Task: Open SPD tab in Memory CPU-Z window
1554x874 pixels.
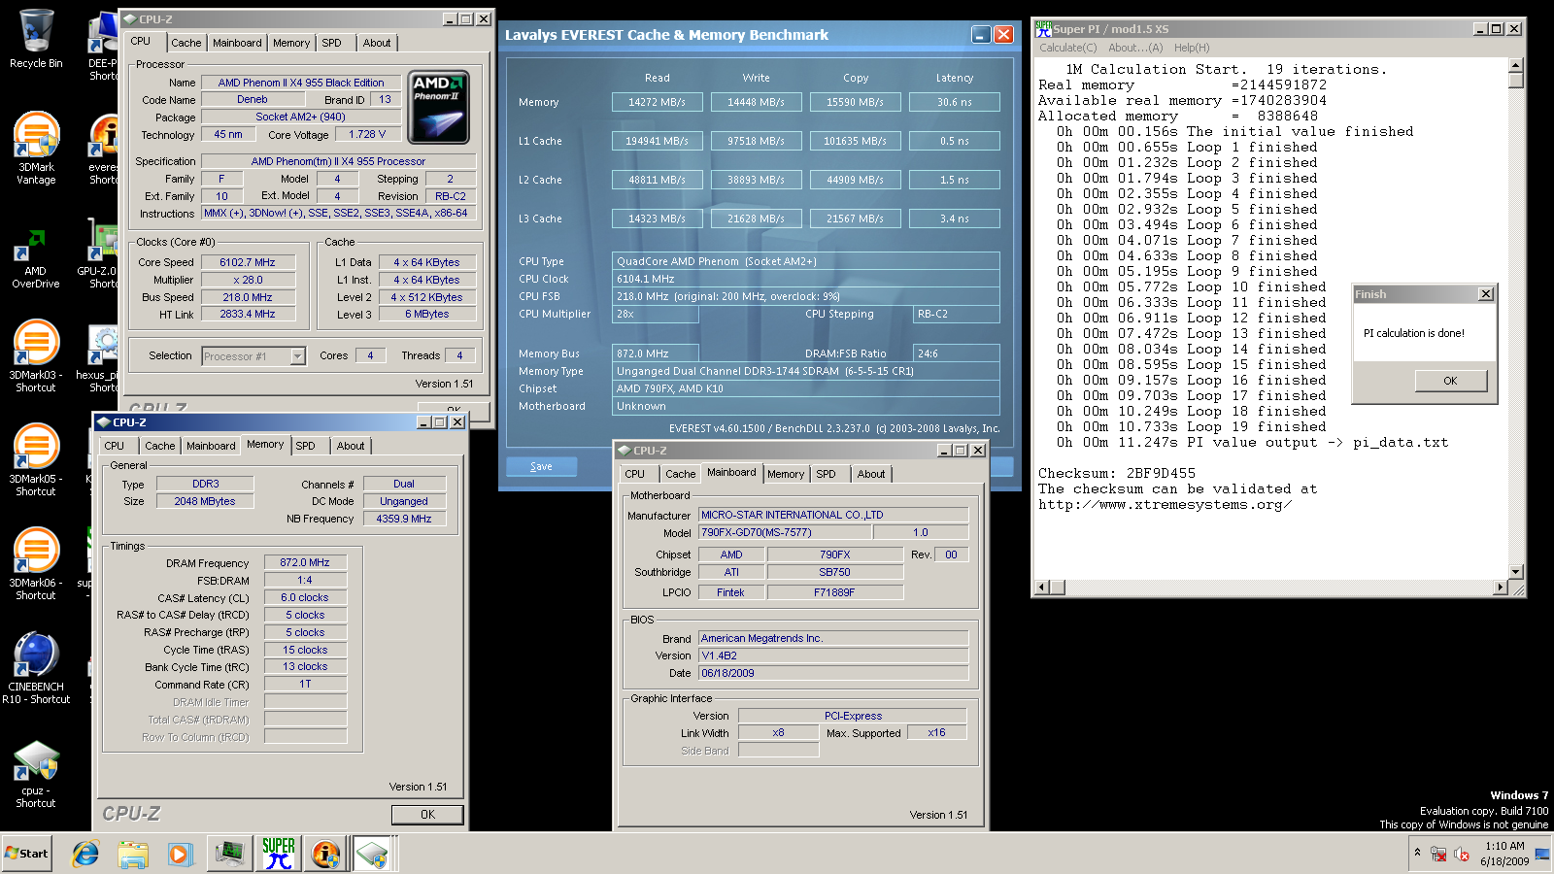Action: pyautogui.click(x=305, y=446)
